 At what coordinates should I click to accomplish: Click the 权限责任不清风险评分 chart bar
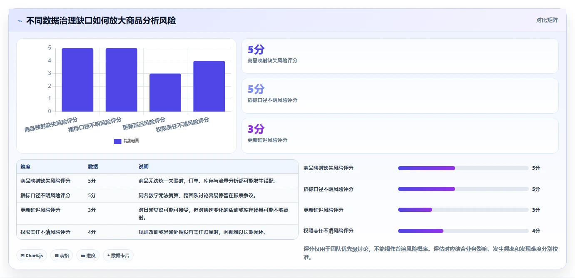coord(209,86)
